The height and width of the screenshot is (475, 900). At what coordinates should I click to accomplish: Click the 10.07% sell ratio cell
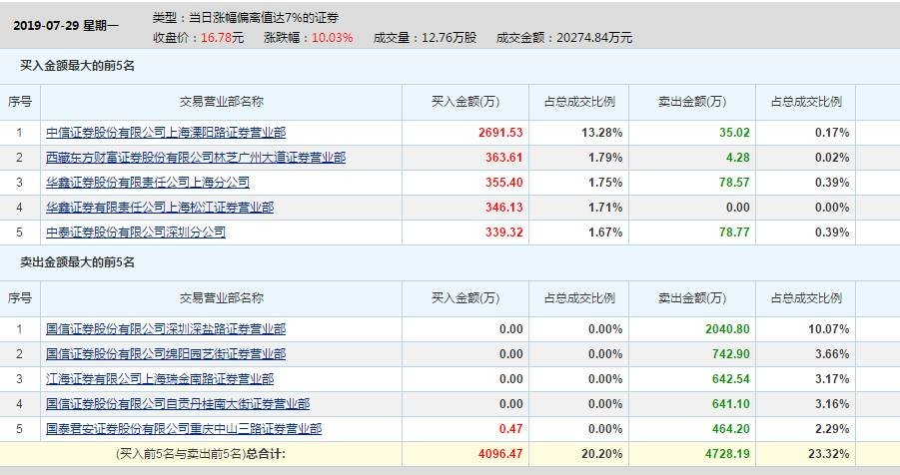click(828, 329)
